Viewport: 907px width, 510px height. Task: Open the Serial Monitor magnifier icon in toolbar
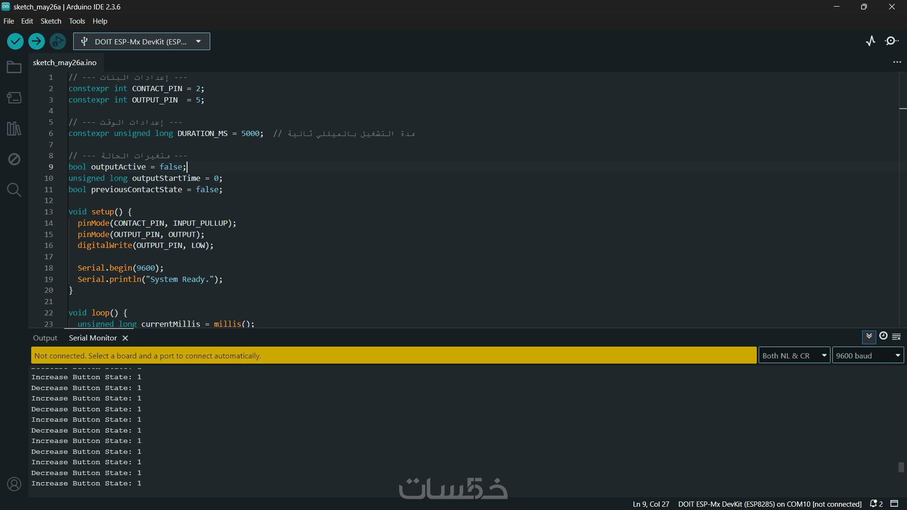tap(891, 41)
